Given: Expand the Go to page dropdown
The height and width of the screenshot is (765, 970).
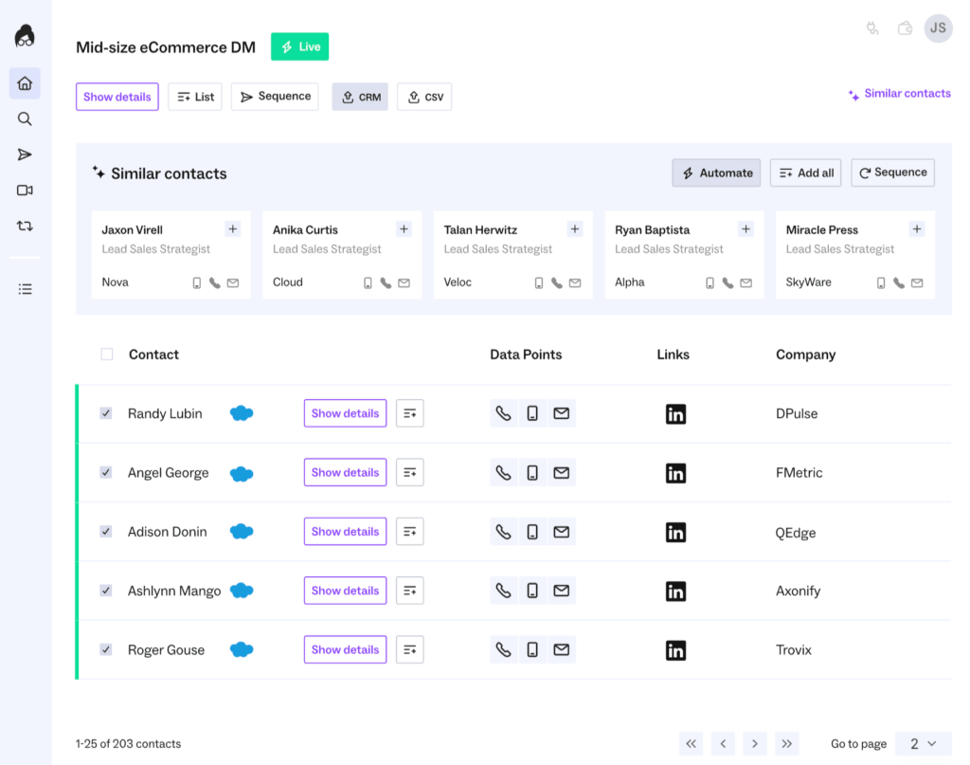Looking at the screenshot, I should click(x=924, y=744).
